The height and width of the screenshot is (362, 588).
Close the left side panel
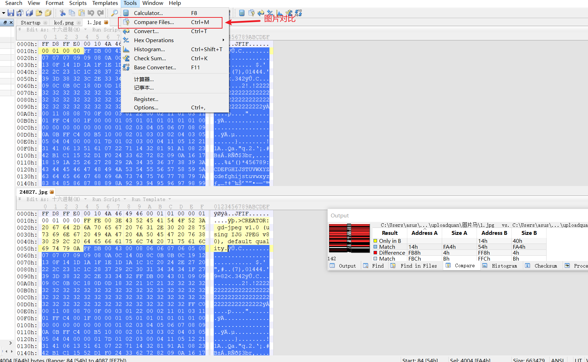[x=11, y=22]
